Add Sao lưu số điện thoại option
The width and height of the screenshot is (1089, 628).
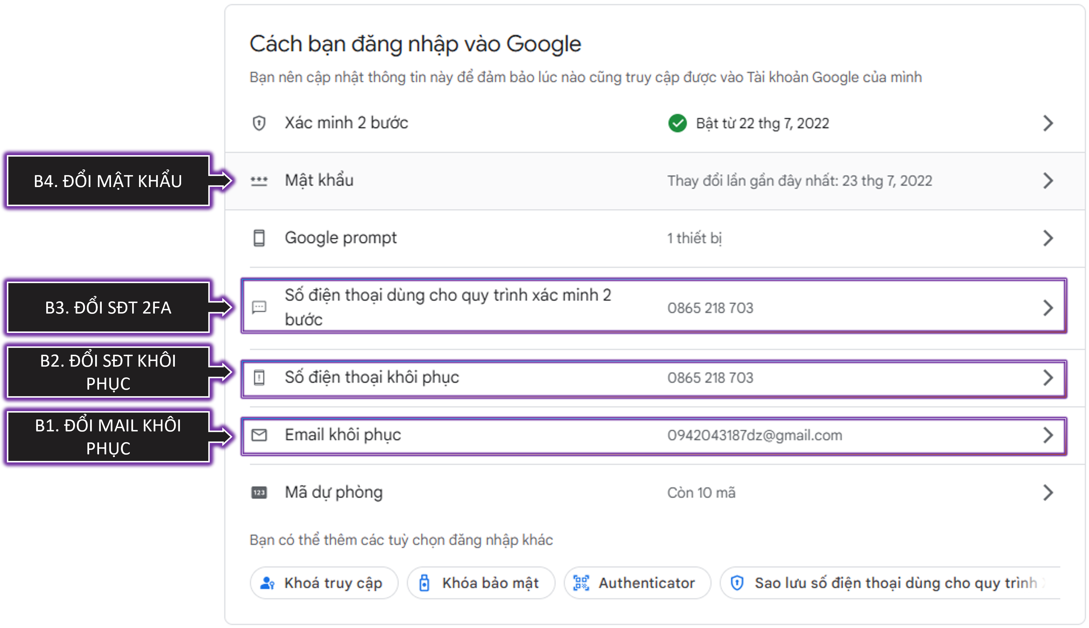pos(890,583)
